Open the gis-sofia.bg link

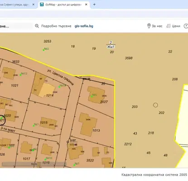coord(84,26)
